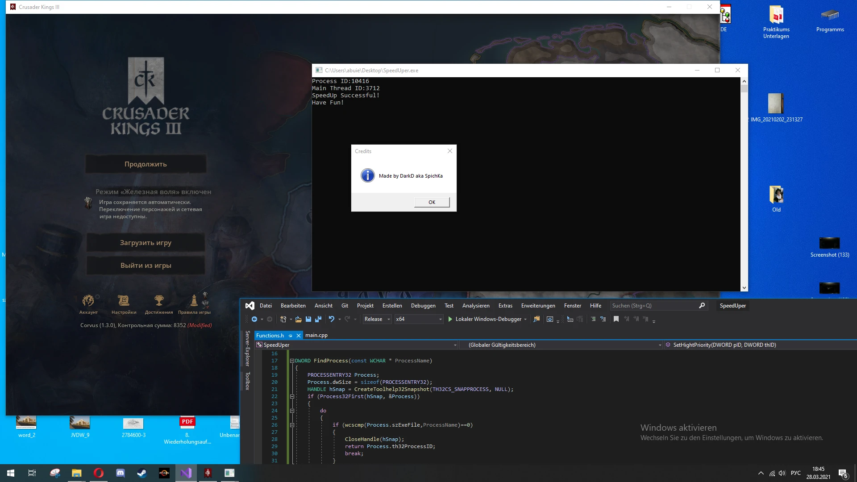Viewport: 857px width, 482px height.
Task: Click Navigate Backward arrow icon
Action: coord(254,319)
